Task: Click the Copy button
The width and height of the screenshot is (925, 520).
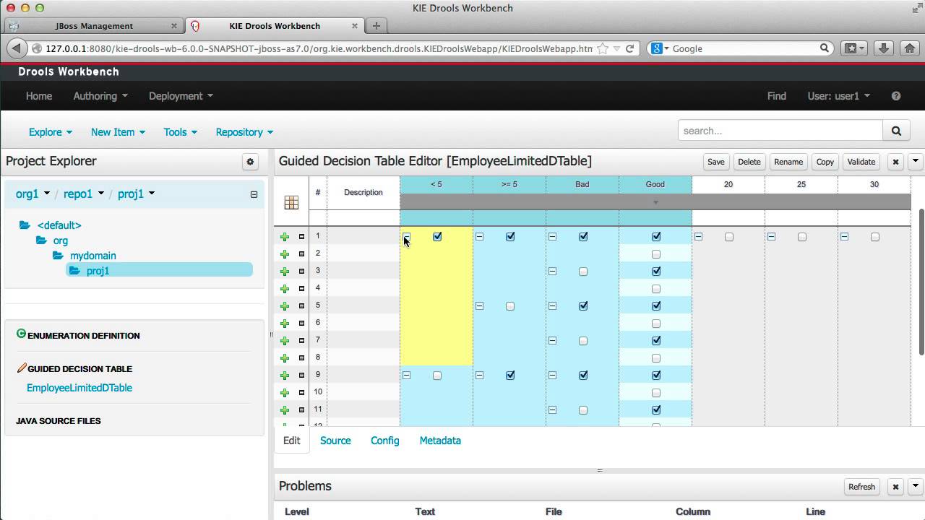Action: coord(825,162)
